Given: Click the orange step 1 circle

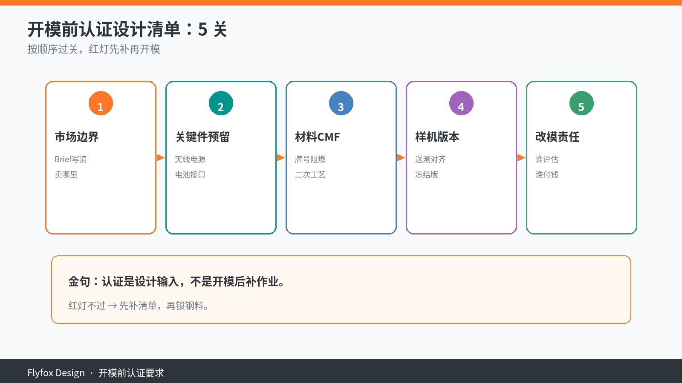Looking at the screenshot, I should (101, 103).
